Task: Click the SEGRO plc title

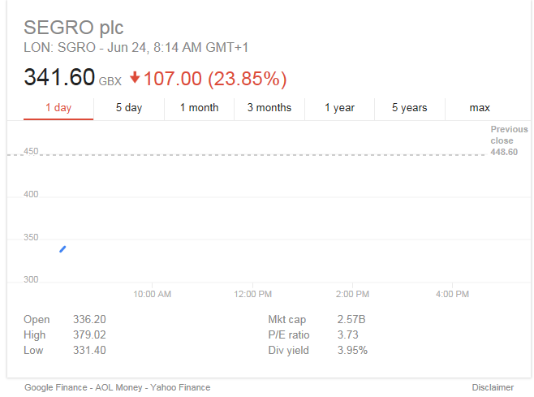Action: (x=74, y=28)
